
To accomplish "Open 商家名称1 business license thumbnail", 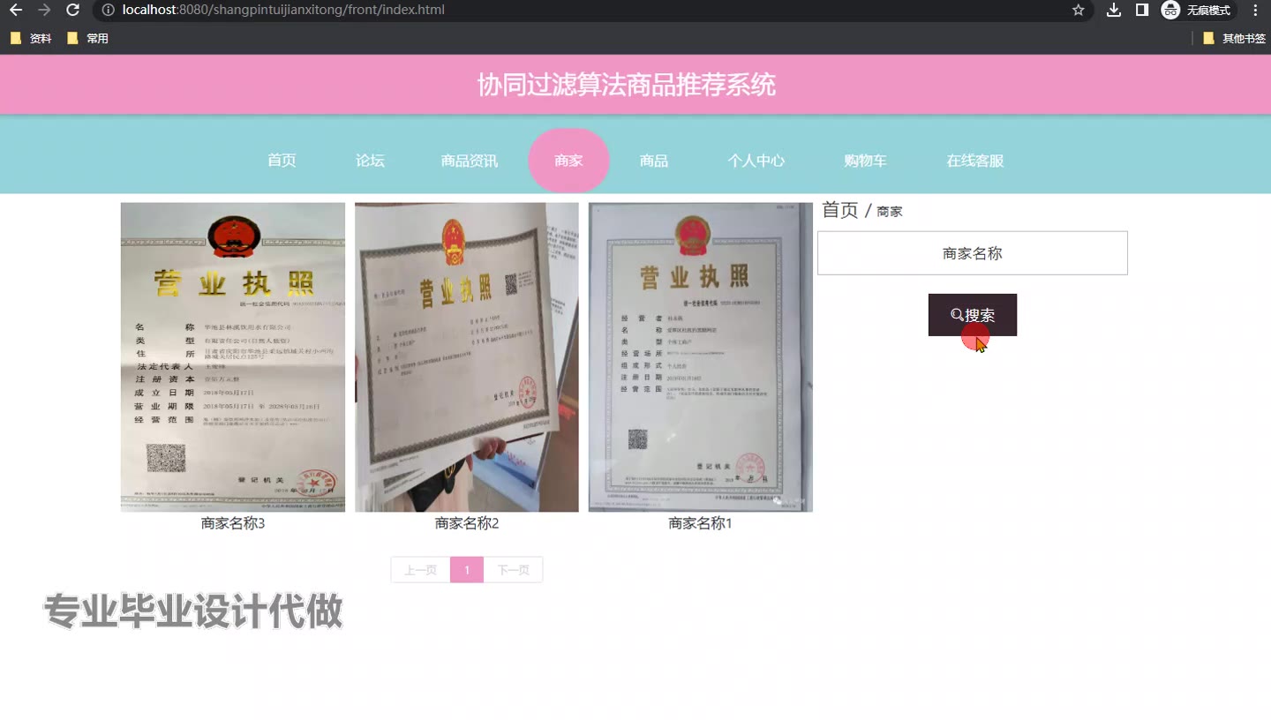I will [701, 357].
